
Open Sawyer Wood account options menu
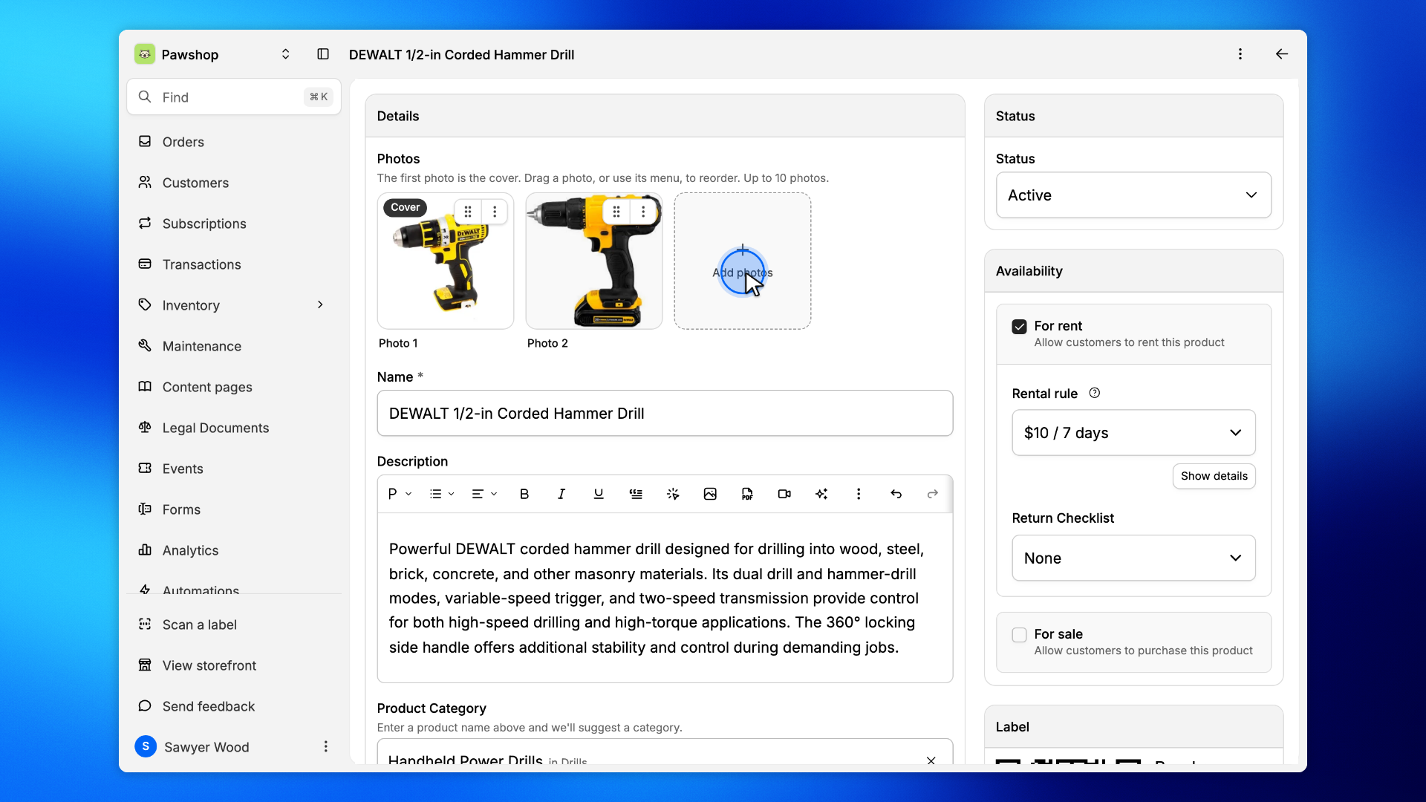tap(325, 746)
